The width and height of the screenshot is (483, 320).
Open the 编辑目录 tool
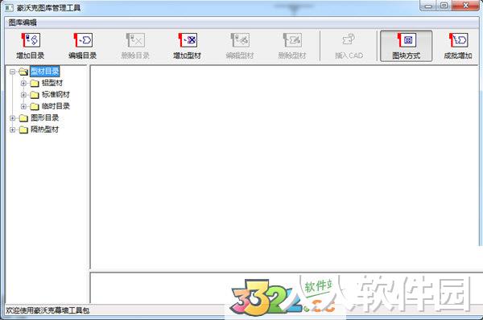tap(83, 46)
